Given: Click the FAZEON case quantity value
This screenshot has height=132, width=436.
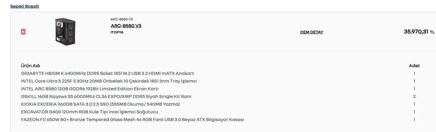Looking at the screenshot, I should 414,120.
